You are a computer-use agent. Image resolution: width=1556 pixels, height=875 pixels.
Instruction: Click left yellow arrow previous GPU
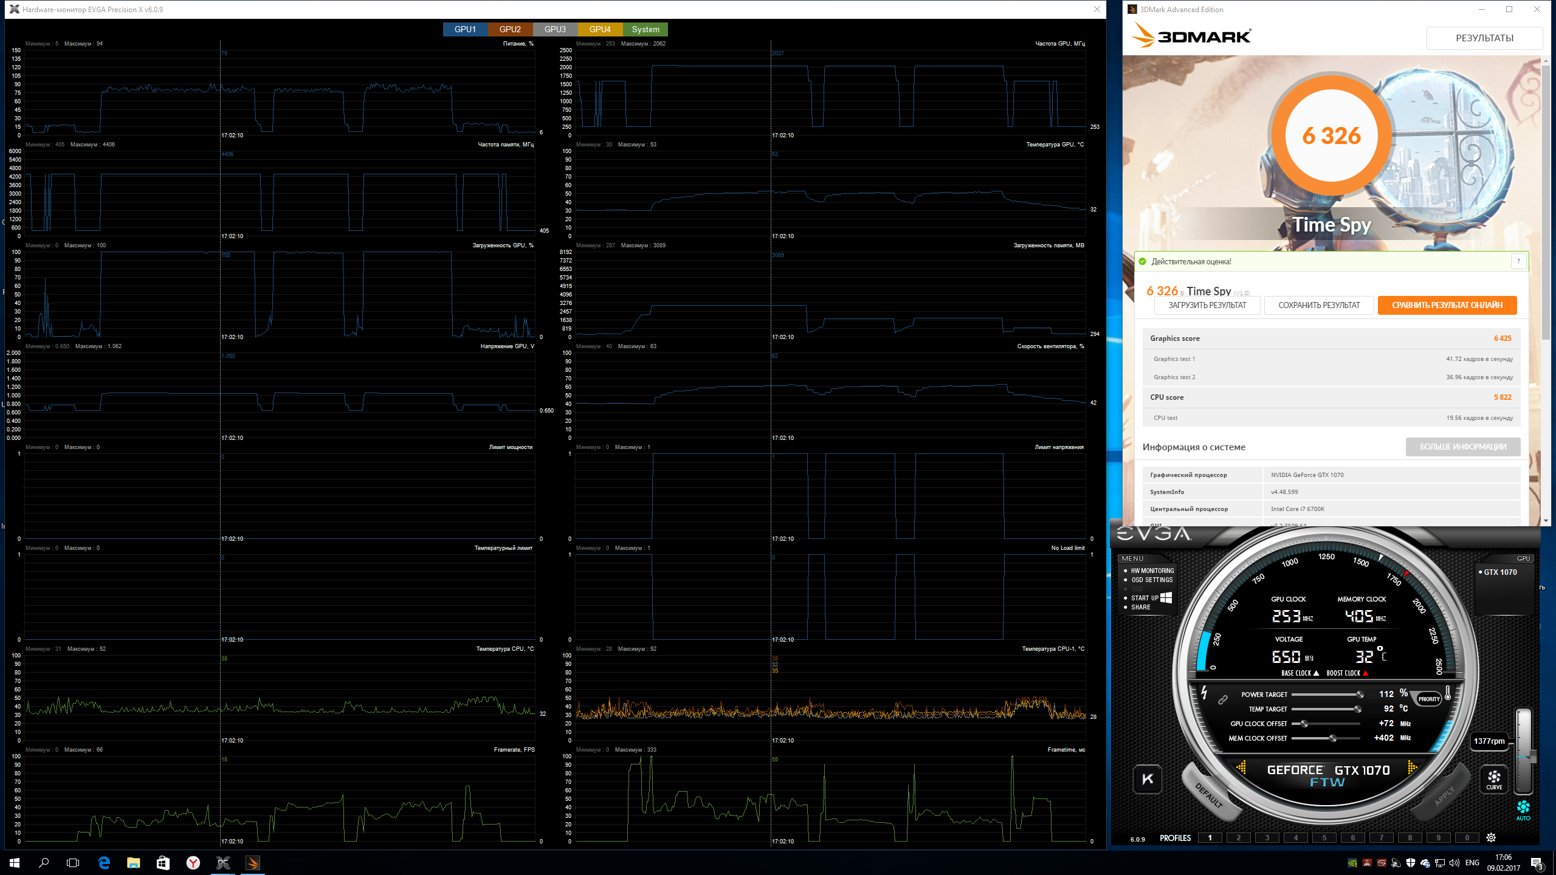(x=1241, y=768)
